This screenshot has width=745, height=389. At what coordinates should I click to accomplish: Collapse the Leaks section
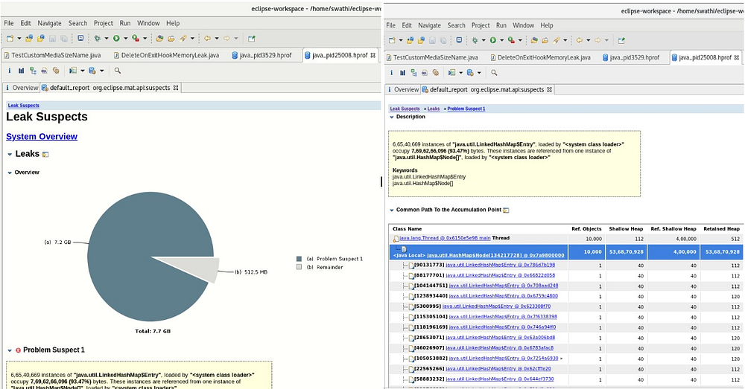(x=10, y=154)
